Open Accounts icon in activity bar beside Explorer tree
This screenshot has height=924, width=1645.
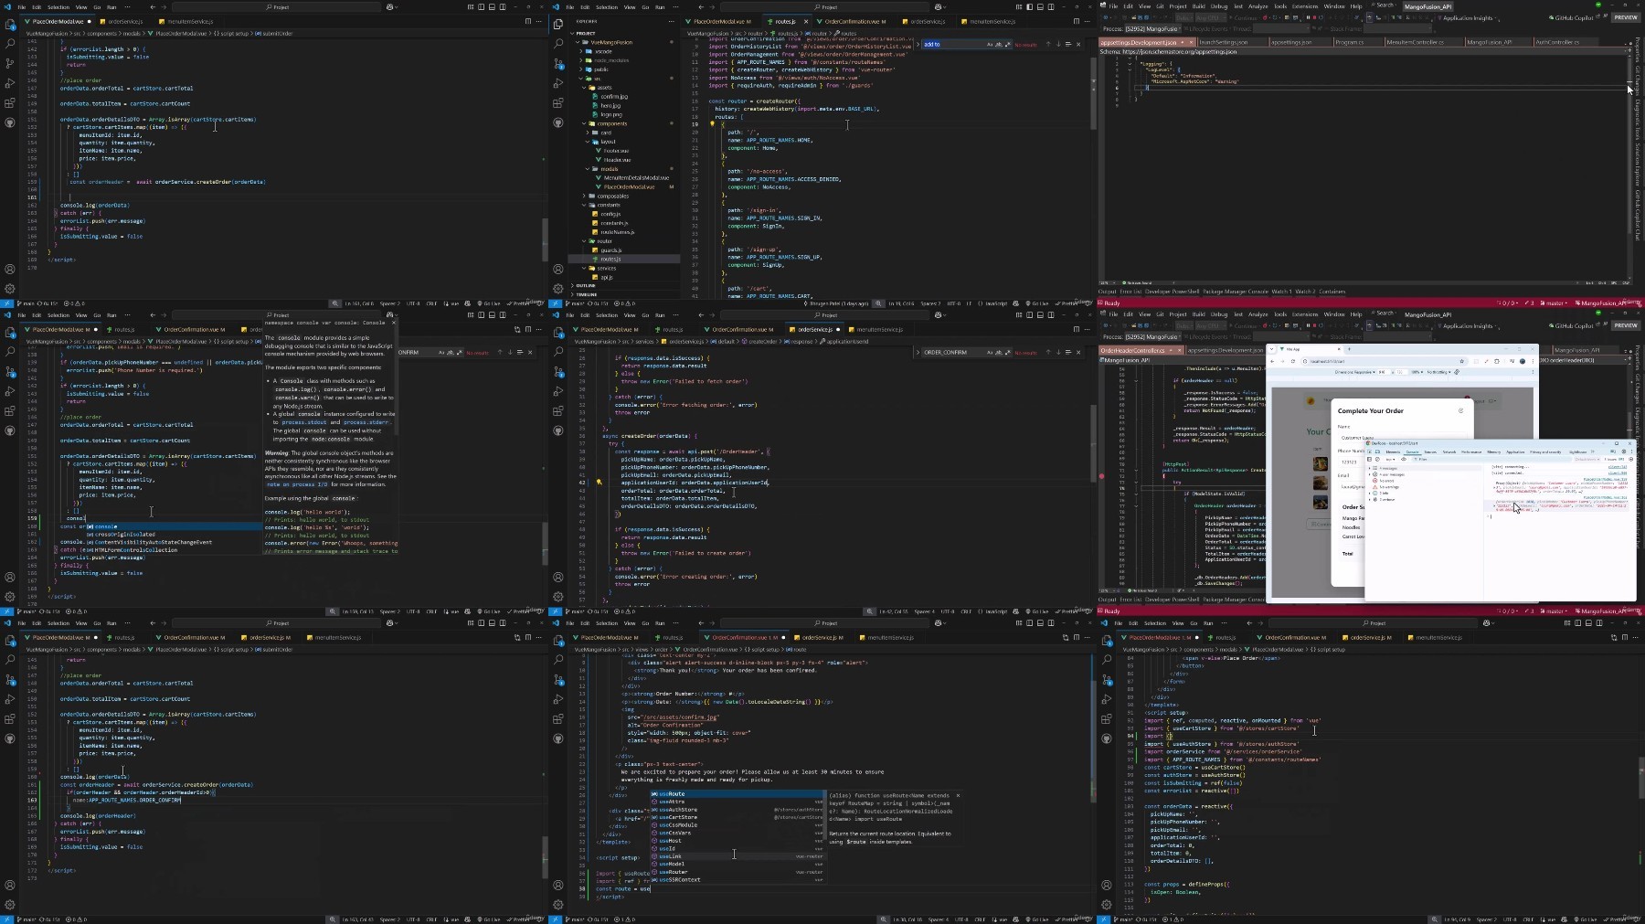[558, 269]
